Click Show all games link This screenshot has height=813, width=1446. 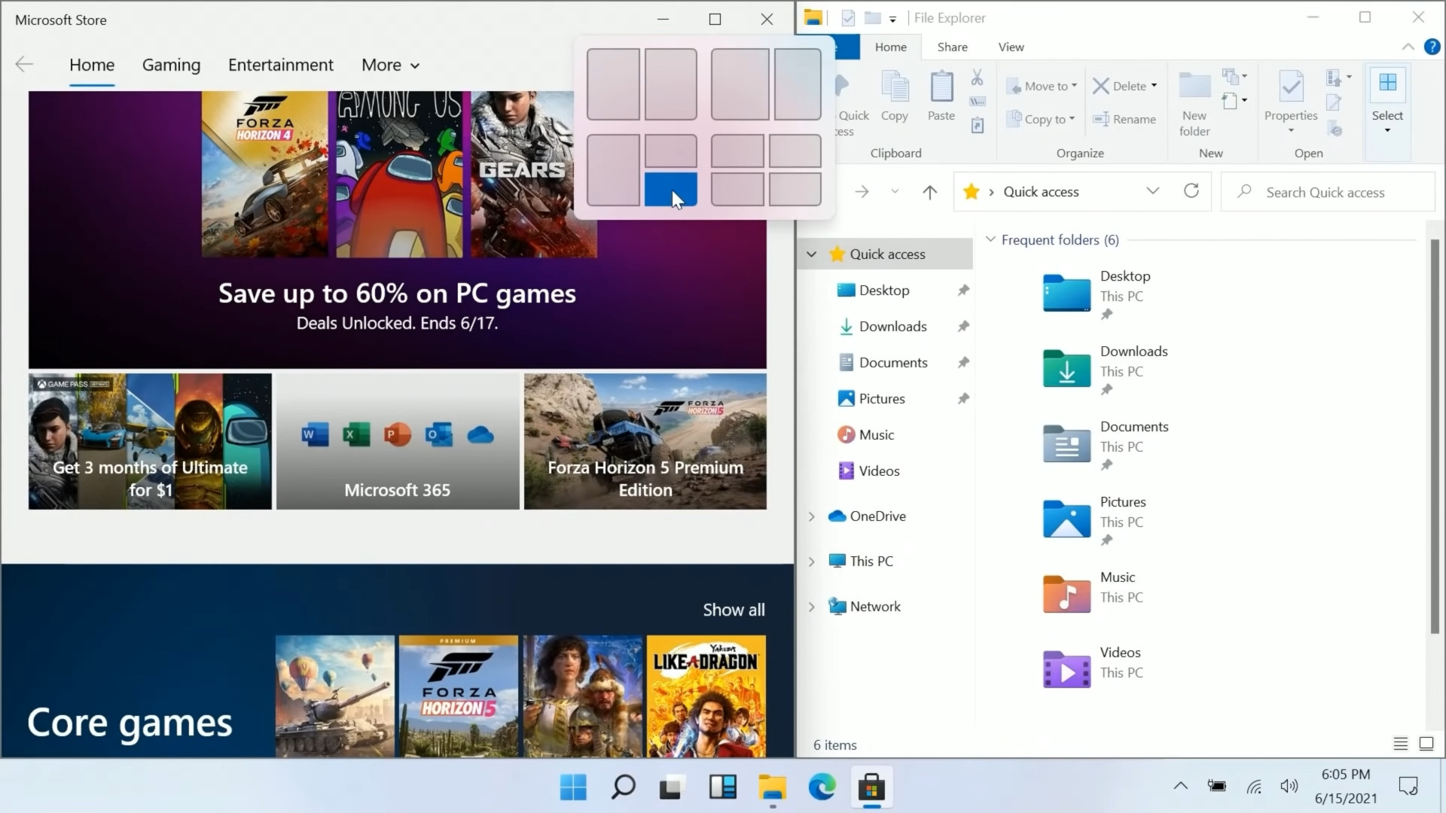(733, 608)
